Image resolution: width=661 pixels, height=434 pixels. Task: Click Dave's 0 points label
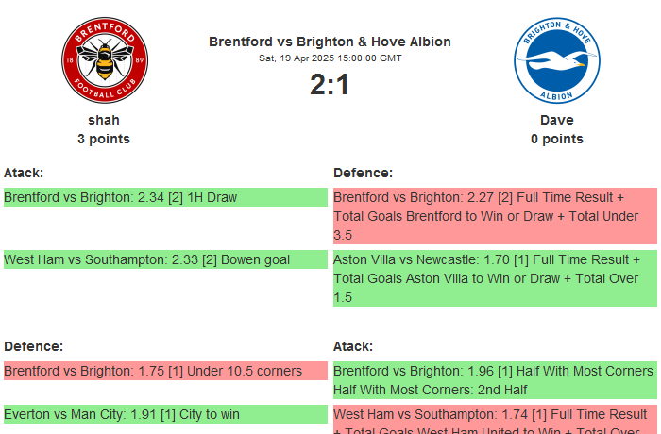pyautogui.click(x=556, y=139)
